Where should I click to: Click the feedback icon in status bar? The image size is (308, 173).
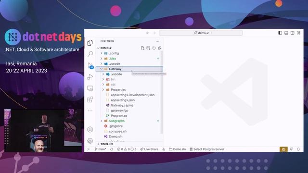292,149
